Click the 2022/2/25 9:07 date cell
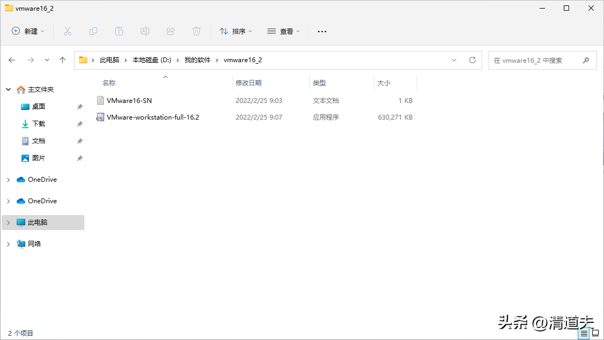This screenshot has height=340, width=604. coord(259,117)
